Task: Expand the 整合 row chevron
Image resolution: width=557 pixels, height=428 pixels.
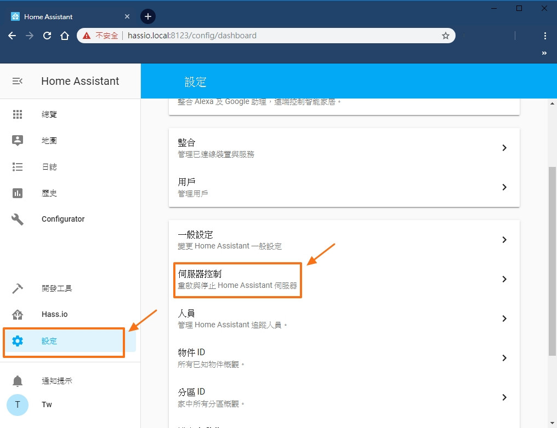Action: point(504,148)
